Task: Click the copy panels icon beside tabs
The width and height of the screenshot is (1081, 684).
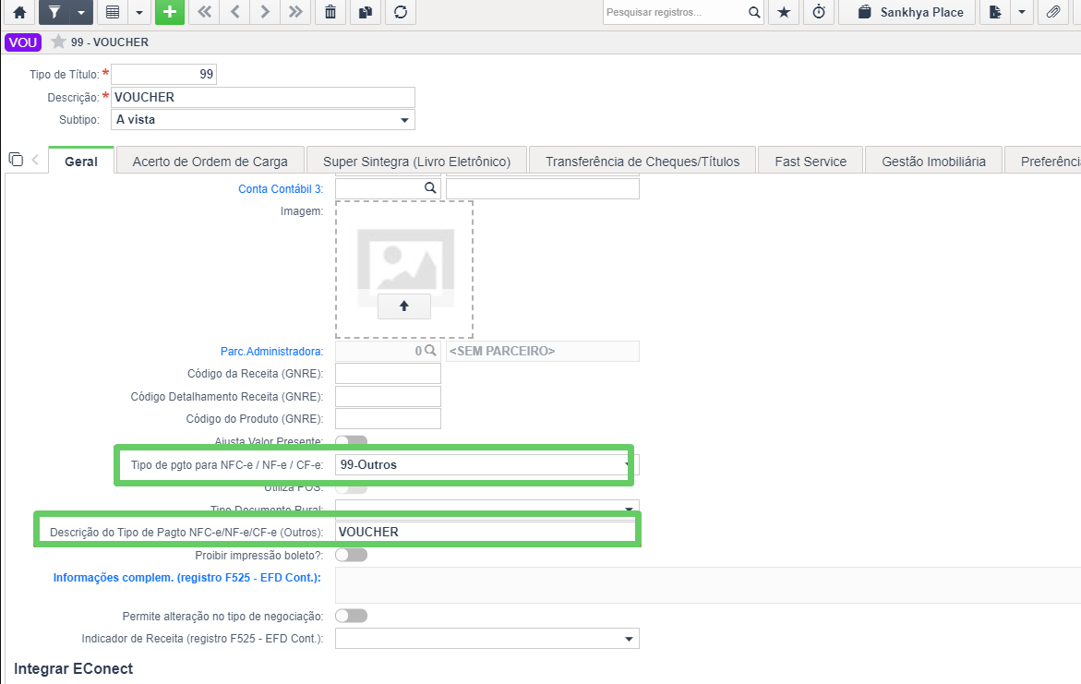Action: click(x=15, y=160)
